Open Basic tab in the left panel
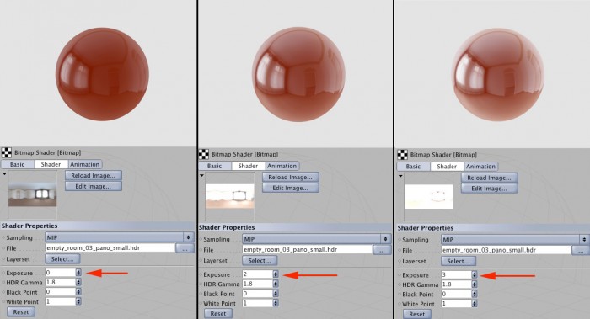This screenshot has height=319, width=590. pyautogui.click(x=18, y=164)
